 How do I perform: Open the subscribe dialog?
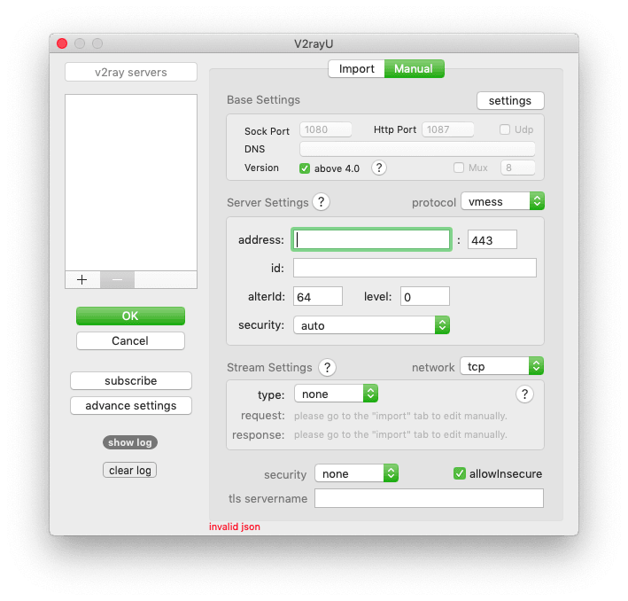click(131, 380)
